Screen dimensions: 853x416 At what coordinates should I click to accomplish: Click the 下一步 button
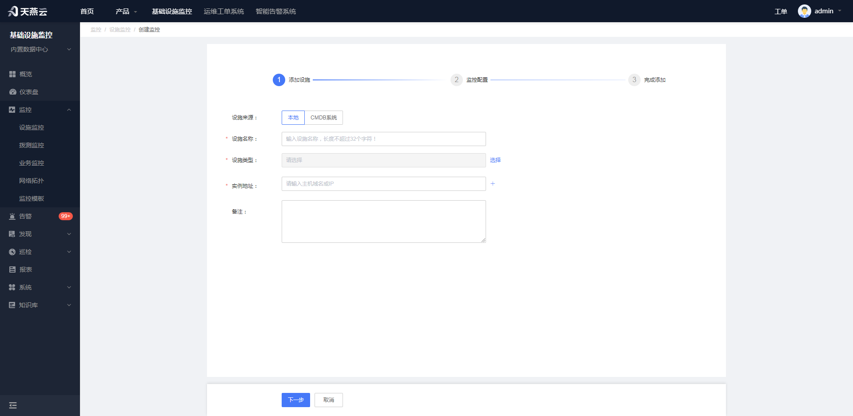click(x=296, y=400)
